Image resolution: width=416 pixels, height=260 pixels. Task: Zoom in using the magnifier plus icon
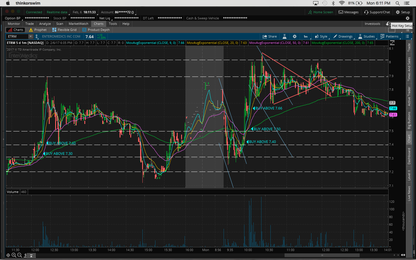coord(14,255)
